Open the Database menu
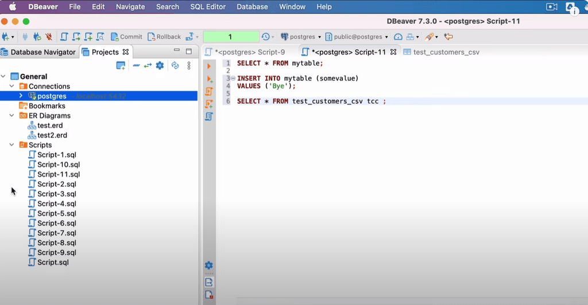The width and height of the screenshot is (588, 305). [252, 7]
